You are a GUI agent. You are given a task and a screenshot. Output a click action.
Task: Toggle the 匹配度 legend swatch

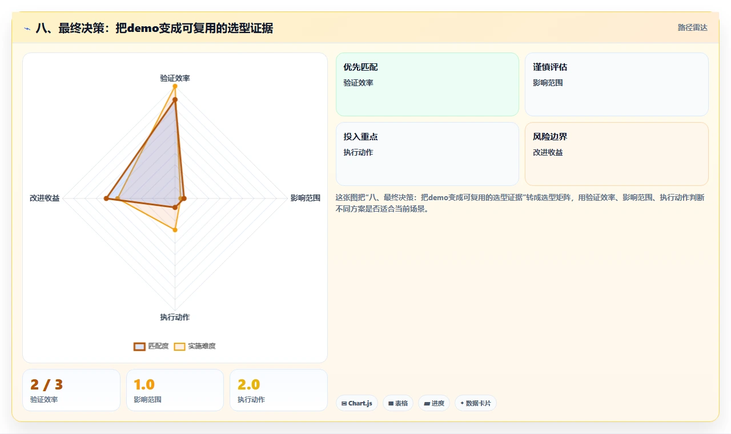coord(139,346)
